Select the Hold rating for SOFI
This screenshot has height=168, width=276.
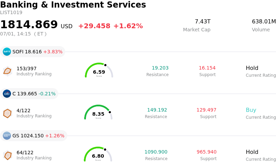[x=252, y=68]
